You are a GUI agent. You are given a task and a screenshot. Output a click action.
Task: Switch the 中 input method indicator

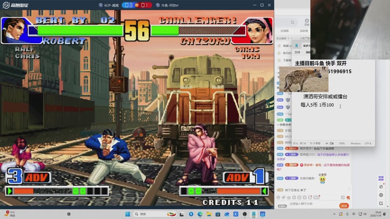(354, 214)
